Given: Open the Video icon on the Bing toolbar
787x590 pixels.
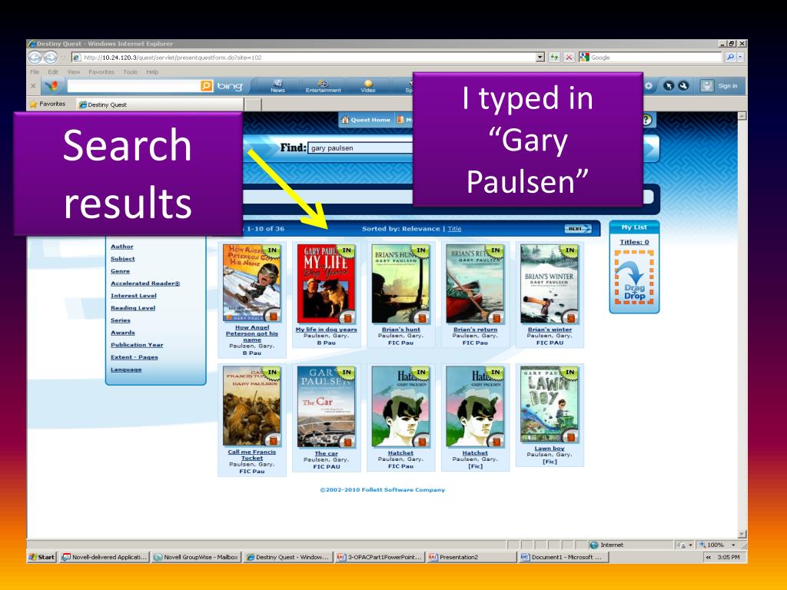Looking at the screenshot, I should (368, 86).
